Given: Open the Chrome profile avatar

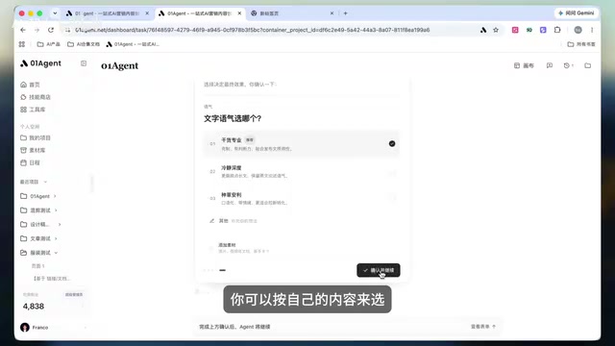Looking at the screenshot, I should click(x=578, y=30).
